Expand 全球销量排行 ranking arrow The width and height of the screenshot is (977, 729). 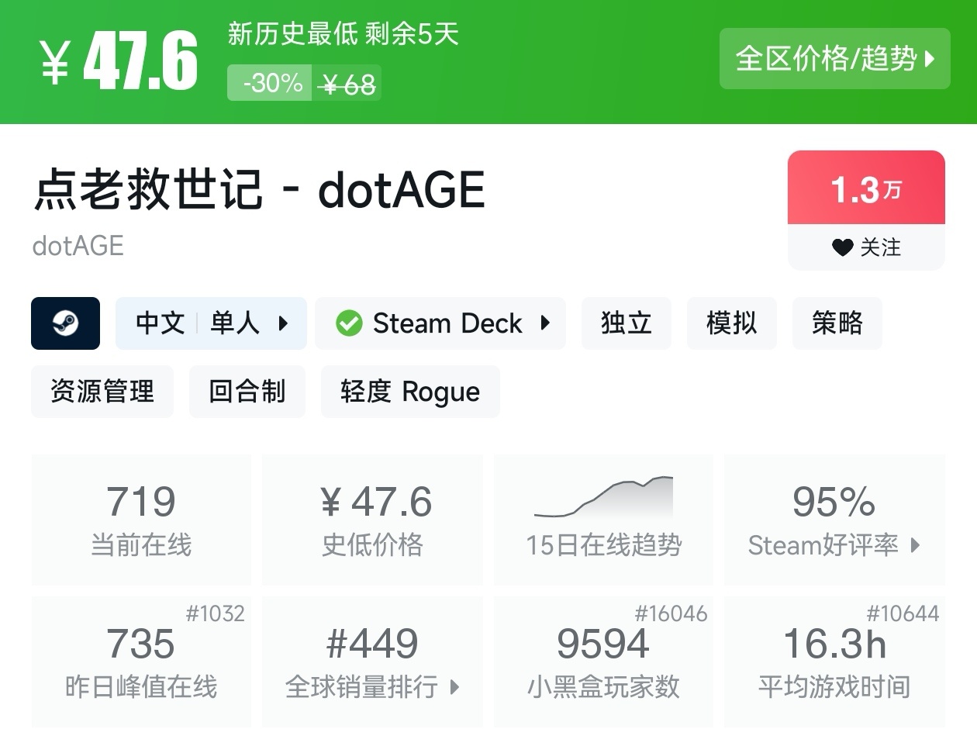pyautogui.click(x=455, y=687)
